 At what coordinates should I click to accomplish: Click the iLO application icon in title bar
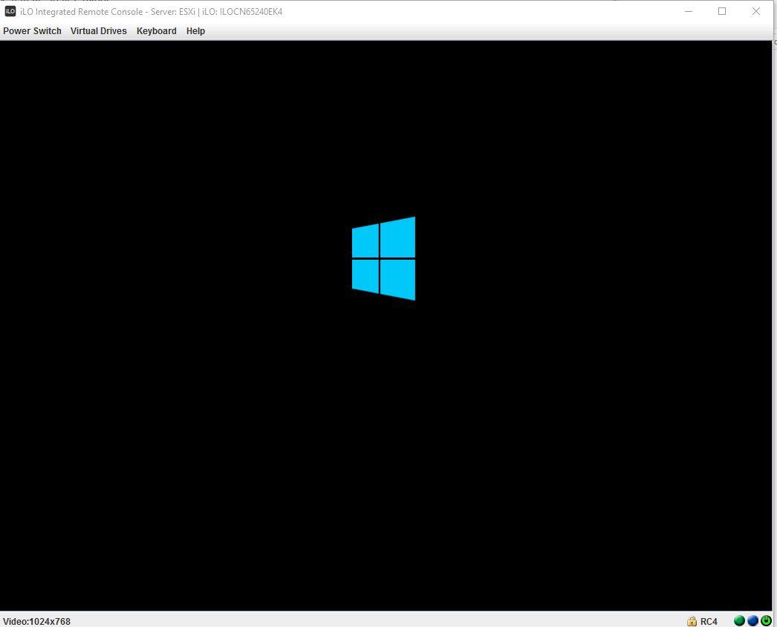click(x=10, y=11)
